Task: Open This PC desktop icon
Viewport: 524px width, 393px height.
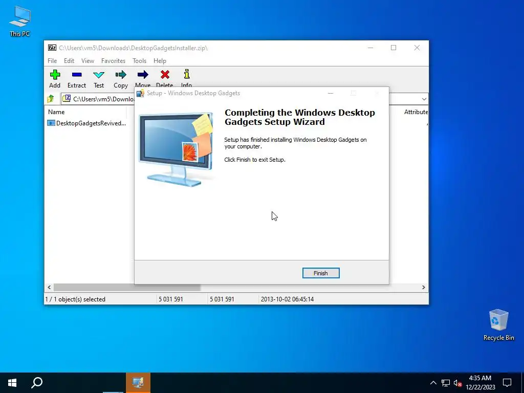Action: [x=20, y=21]
